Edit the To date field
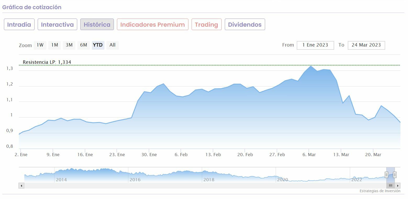408x199 pixels. [366, 45]
